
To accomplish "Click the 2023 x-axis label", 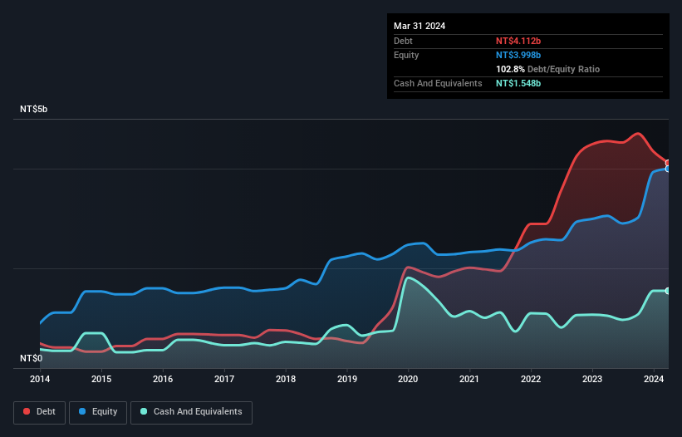I will click(592, 379).
